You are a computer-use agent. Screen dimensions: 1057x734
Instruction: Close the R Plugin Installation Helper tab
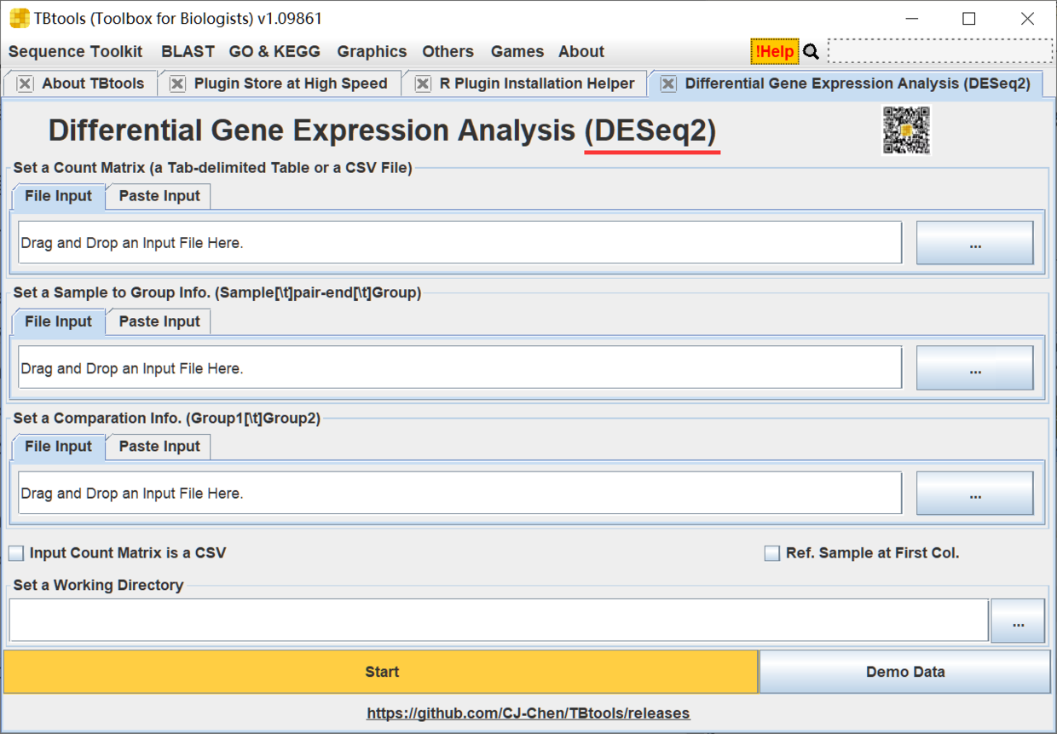[423, 84]
